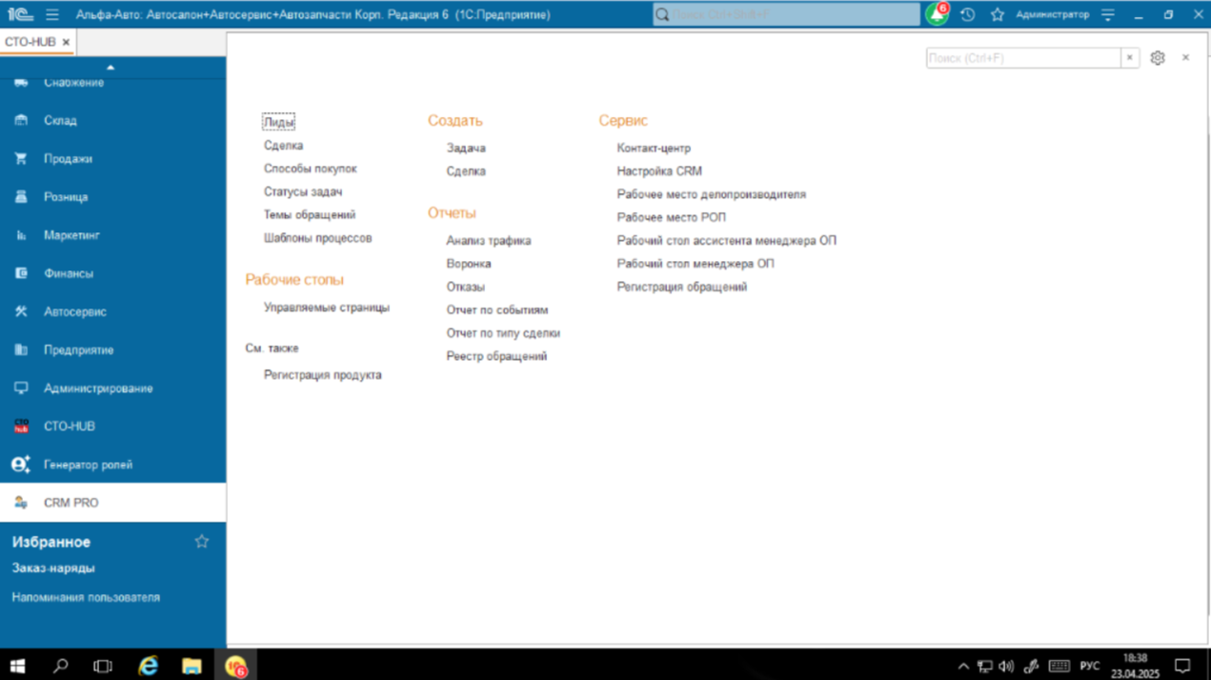
Task: Select the Продажи cart icon
Action: (x=21, y=159)
